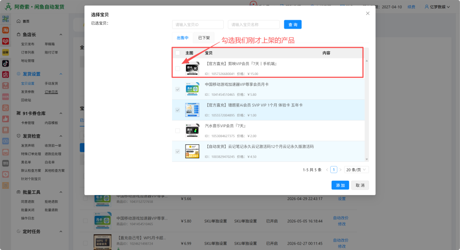The width and height of the screenshot is (460, 250).
Task: Close the 选择宝贝 dialog with the X
Action: (367, 13)
